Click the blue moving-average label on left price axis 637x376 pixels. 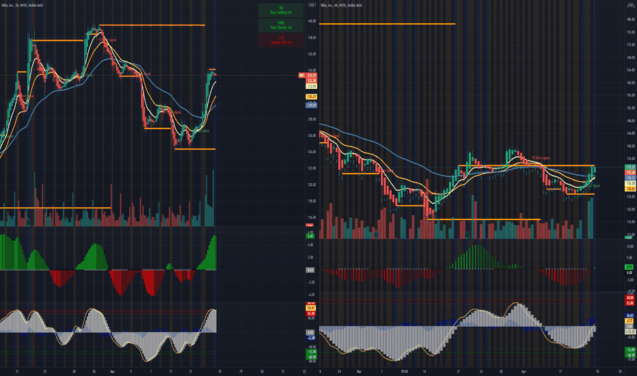(312, 105)
